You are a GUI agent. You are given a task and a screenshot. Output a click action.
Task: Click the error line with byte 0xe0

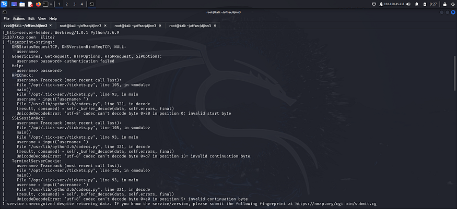point(132,199)
